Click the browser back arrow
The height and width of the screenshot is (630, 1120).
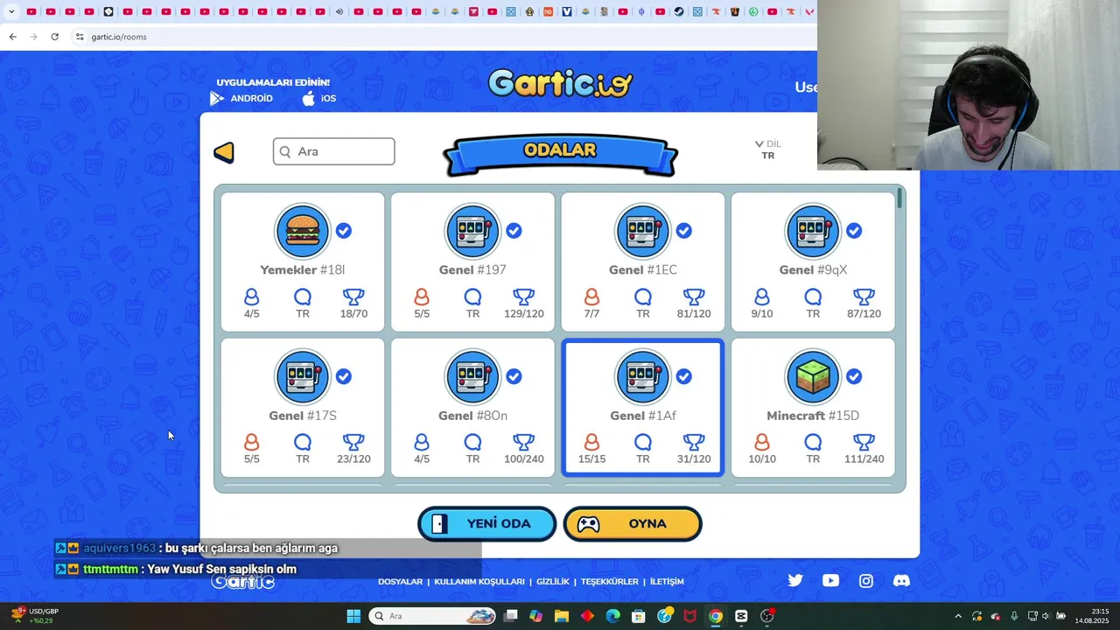pyautogui.click(x=12, y=37)
